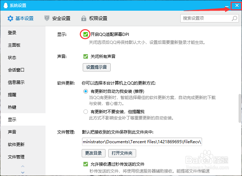Click the sidebar up chevron arrow

click(x=23, y=166)
